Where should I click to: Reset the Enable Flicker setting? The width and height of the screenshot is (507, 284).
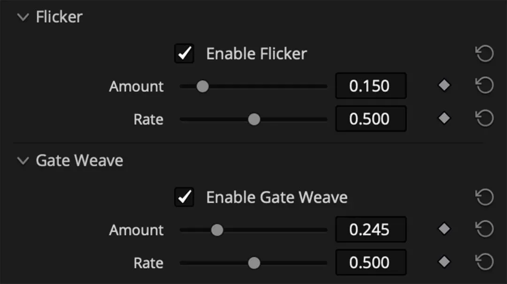[484, 54]
